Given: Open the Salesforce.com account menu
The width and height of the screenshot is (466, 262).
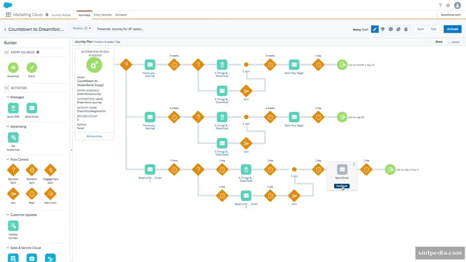Looking at the screenshot, I should click(x=451, y=15).
